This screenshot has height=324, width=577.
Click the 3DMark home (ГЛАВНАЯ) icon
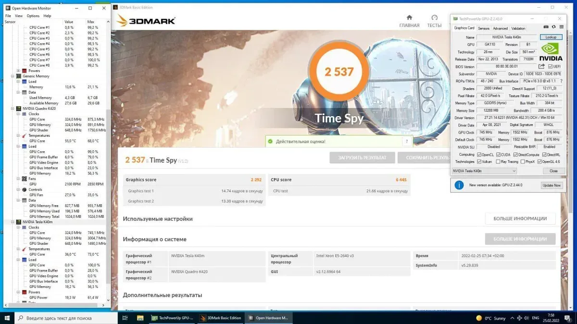pos(409,18)
